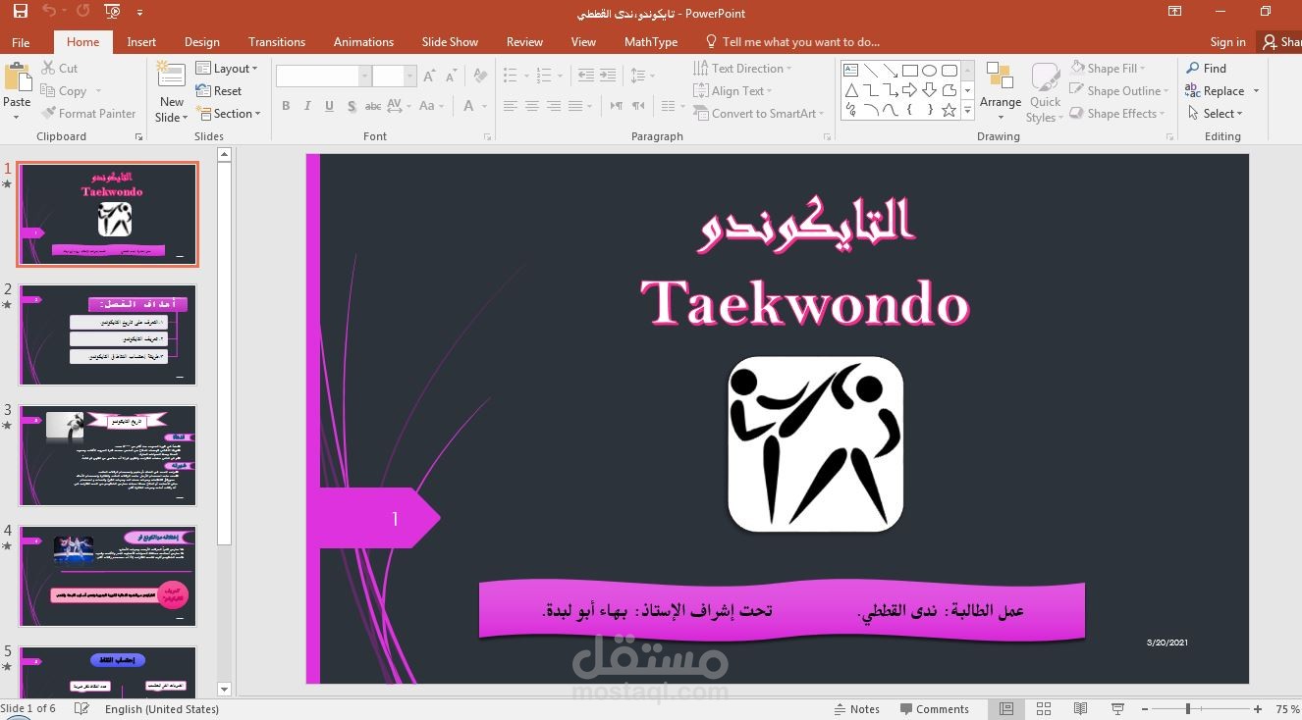Image resolution: width=1302 pixels, height=720 pixels.
Task: Select the Text Box shape in gallery
Action: pos(850,71)
